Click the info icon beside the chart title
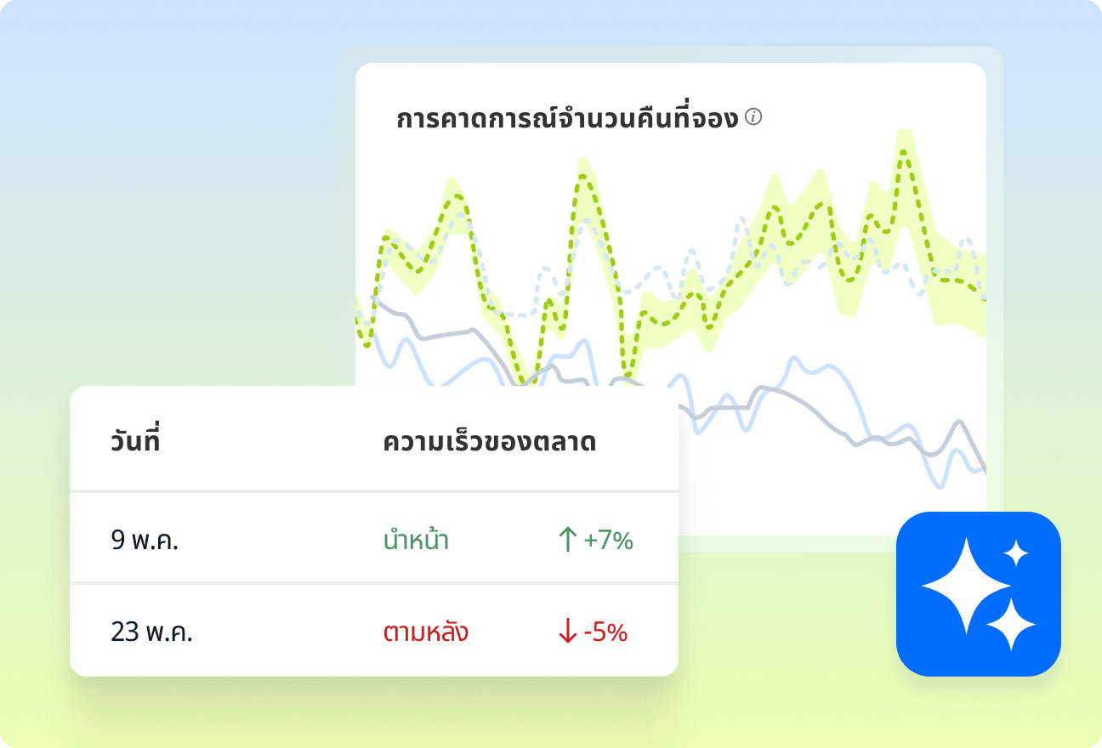 [x=753, y=117]
